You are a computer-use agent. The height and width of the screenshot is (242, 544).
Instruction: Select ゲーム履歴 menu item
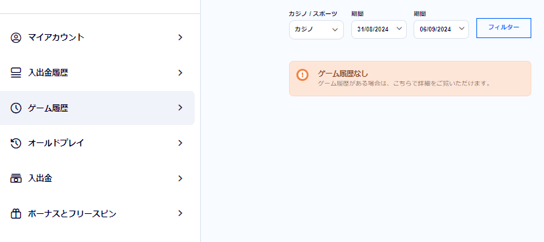pyautogui.click(x=97, y=108)
